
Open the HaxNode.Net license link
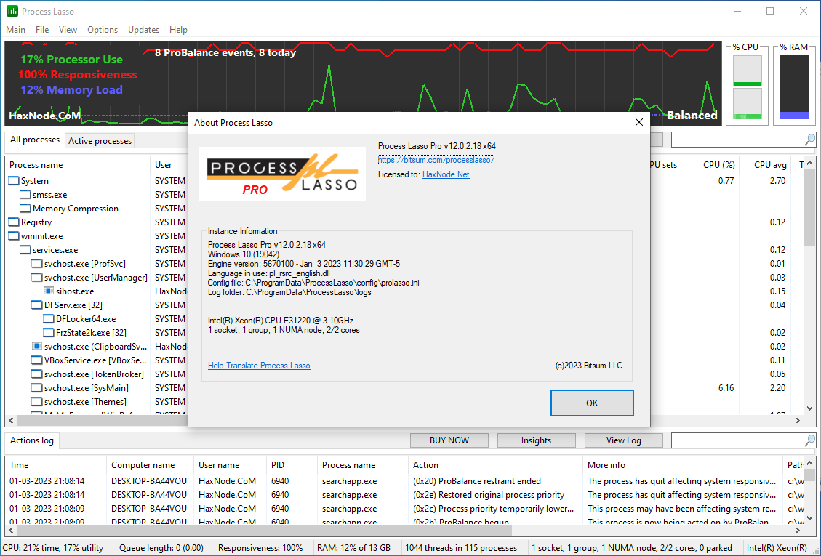[x=446, y=174]
